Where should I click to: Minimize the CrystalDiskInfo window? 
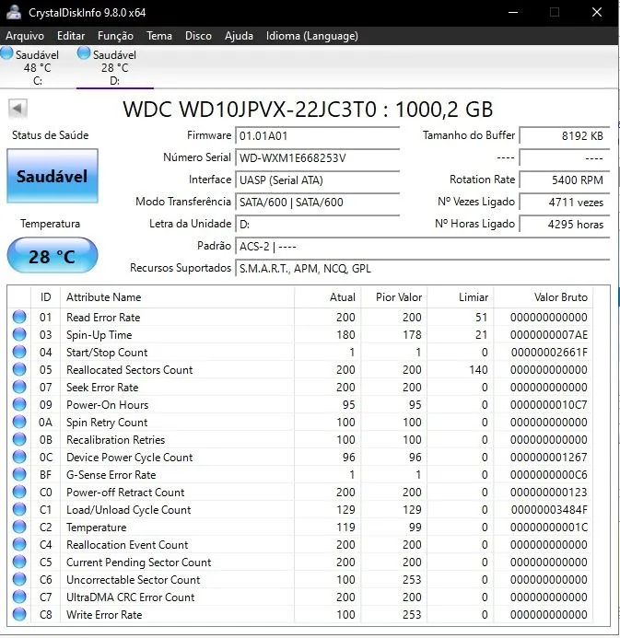coord(513,12)
